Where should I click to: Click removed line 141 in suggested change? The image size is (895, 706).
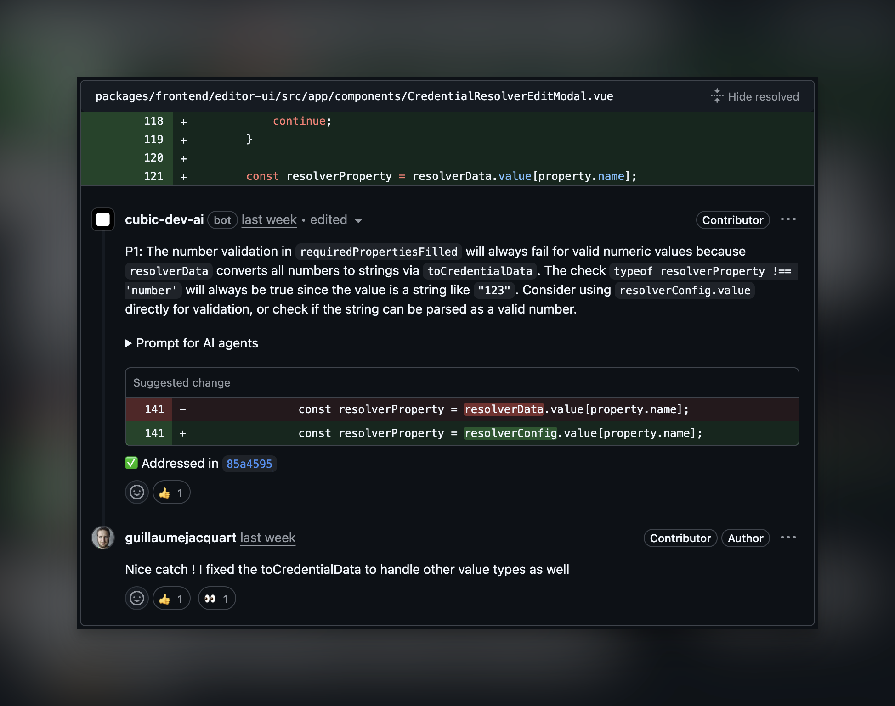(462, 409)
